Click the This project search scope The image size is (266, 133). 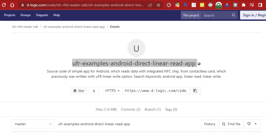(191, 15)
